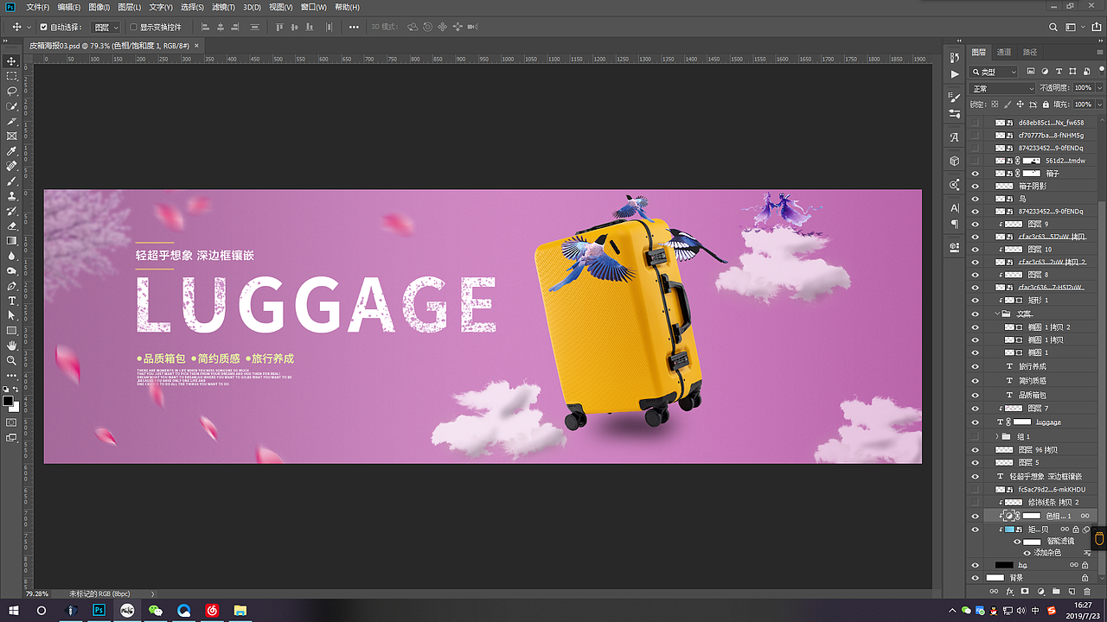
Task: Click the 79.28% zoom field in status bar
Action: point(37,594)
